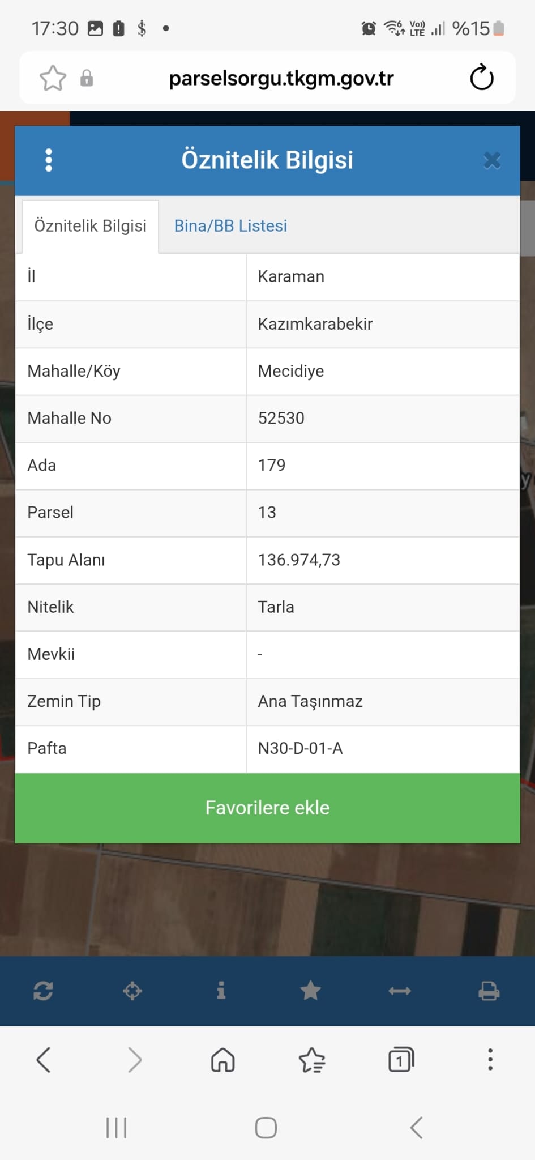
Task: Click the print icon in map toolbar
Action: 489,991
